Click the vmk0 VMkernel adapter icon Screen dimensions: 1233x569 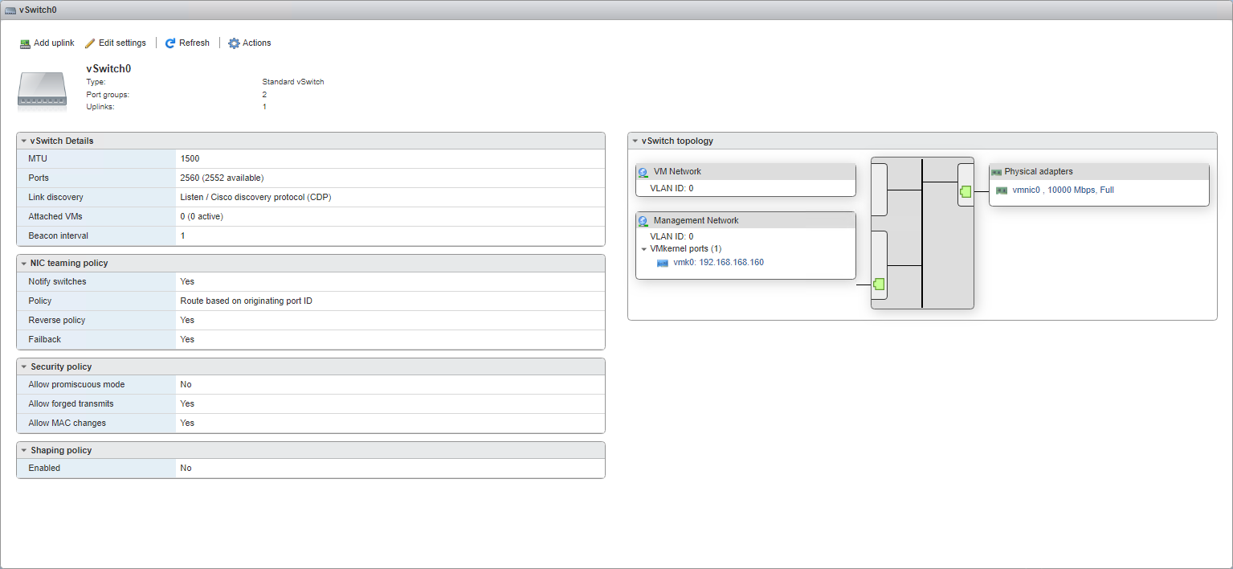663,263
